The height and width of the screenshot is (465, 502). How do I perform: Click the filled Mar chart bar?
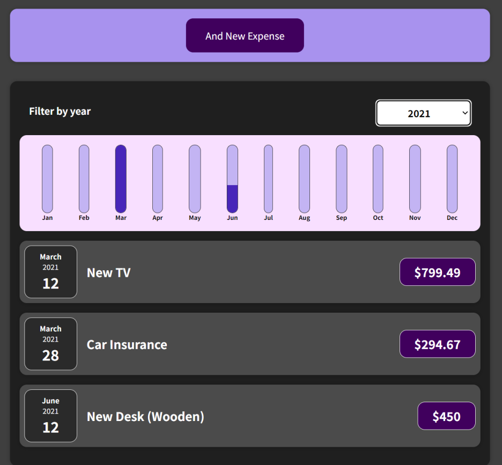click(x=121, y=179)
